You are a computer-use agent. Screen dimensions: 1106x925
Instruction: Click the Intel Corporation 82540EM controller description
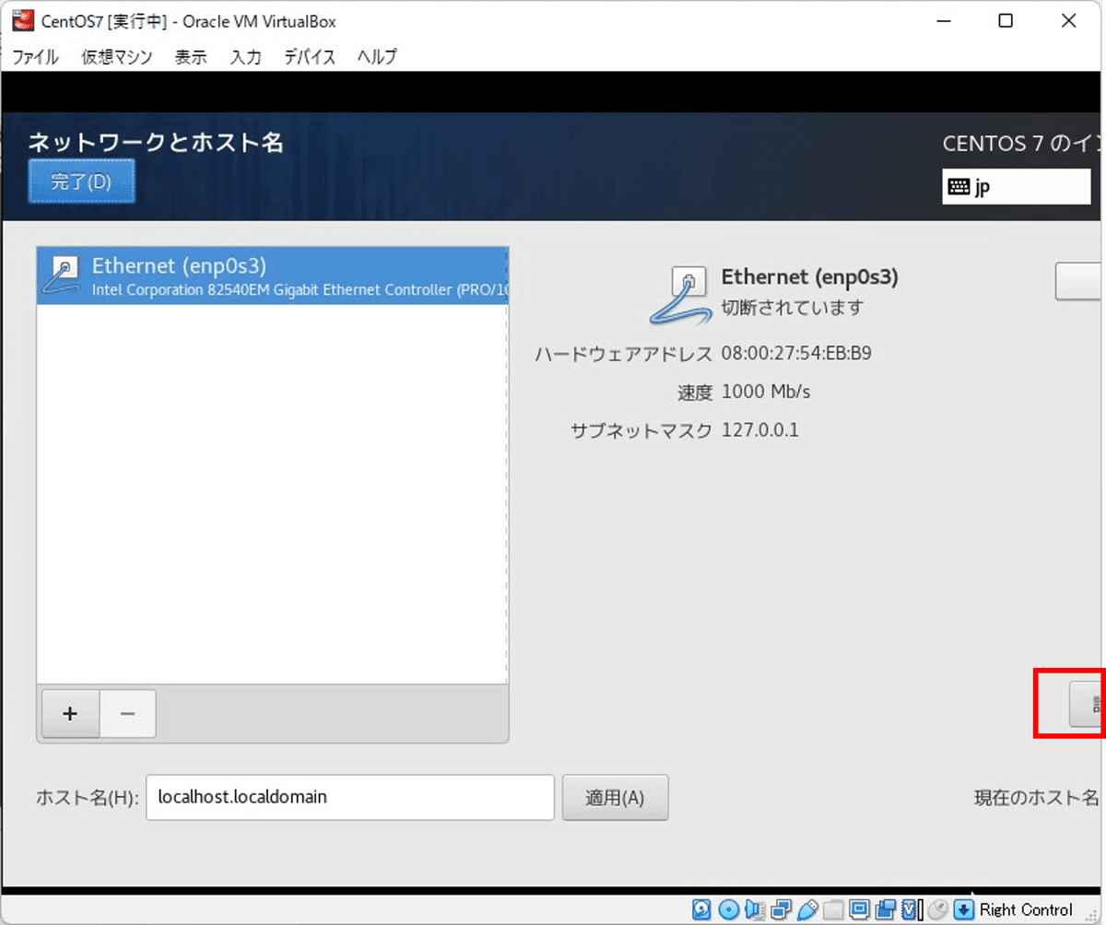click(300, 290)
